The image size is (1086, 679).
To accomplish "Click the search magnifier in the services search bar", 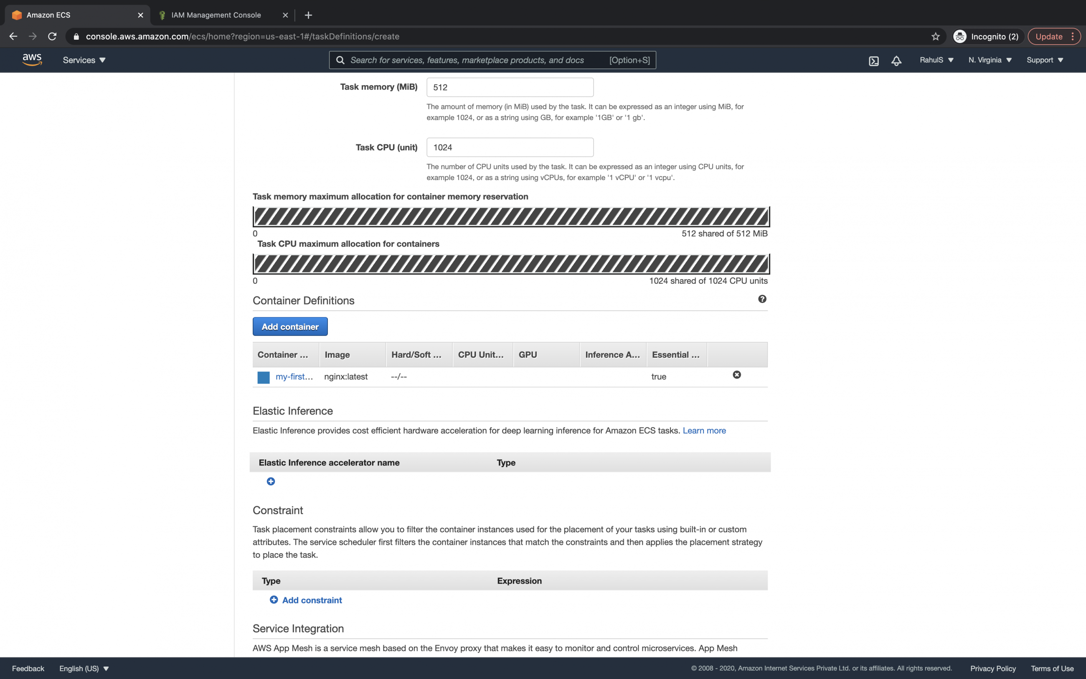I will (x=340, y=60).
